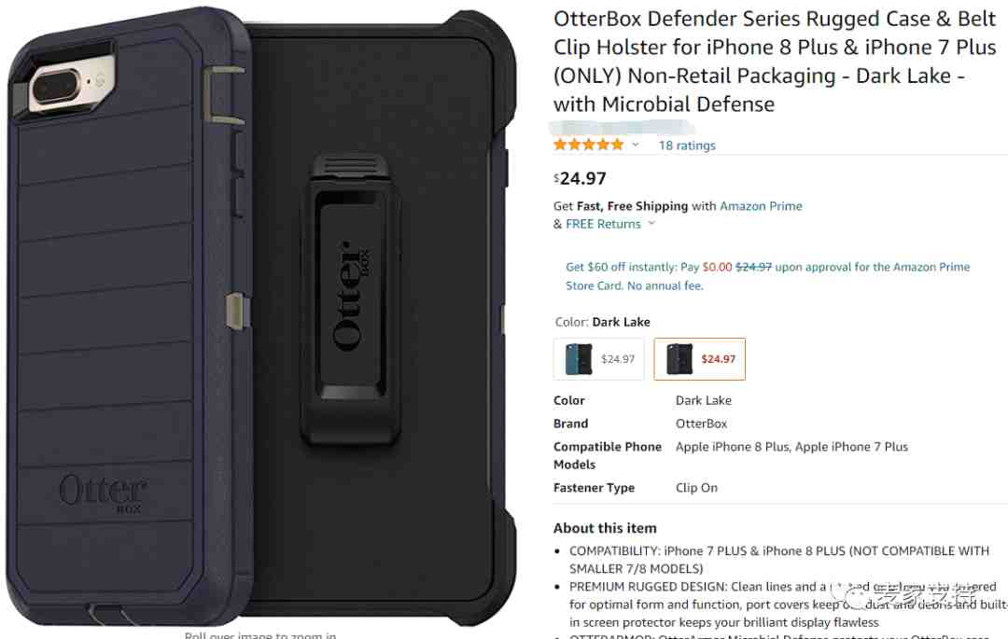Select the blue color swatch option
The width and height of the screenshot is (1008, 639).
[x=598, y=359]
